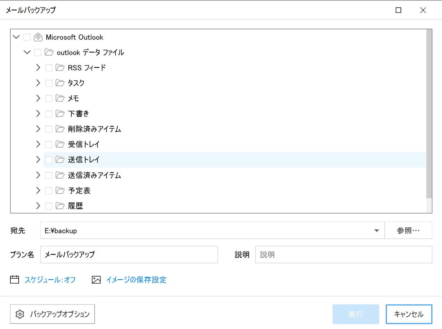The image size is (442, 329).
Task: Maximize the メールバックアップ window
Action: (x=398, y=10)
